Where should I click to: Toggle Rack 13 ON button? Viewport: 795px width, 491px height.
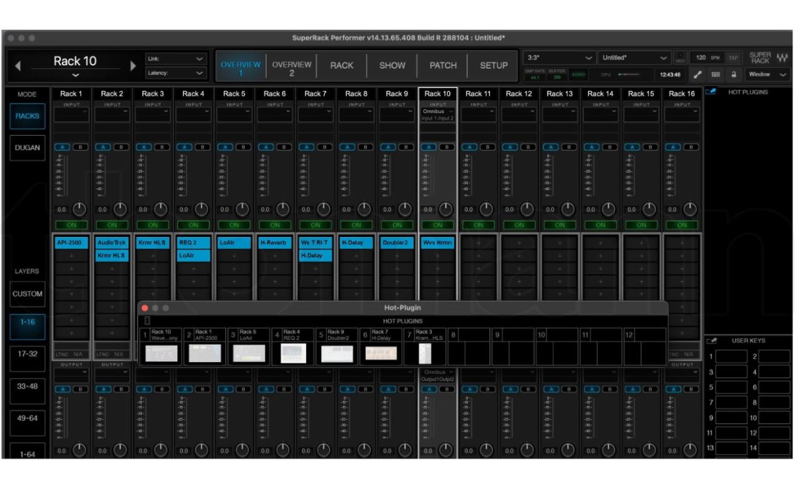click(560, 225)
